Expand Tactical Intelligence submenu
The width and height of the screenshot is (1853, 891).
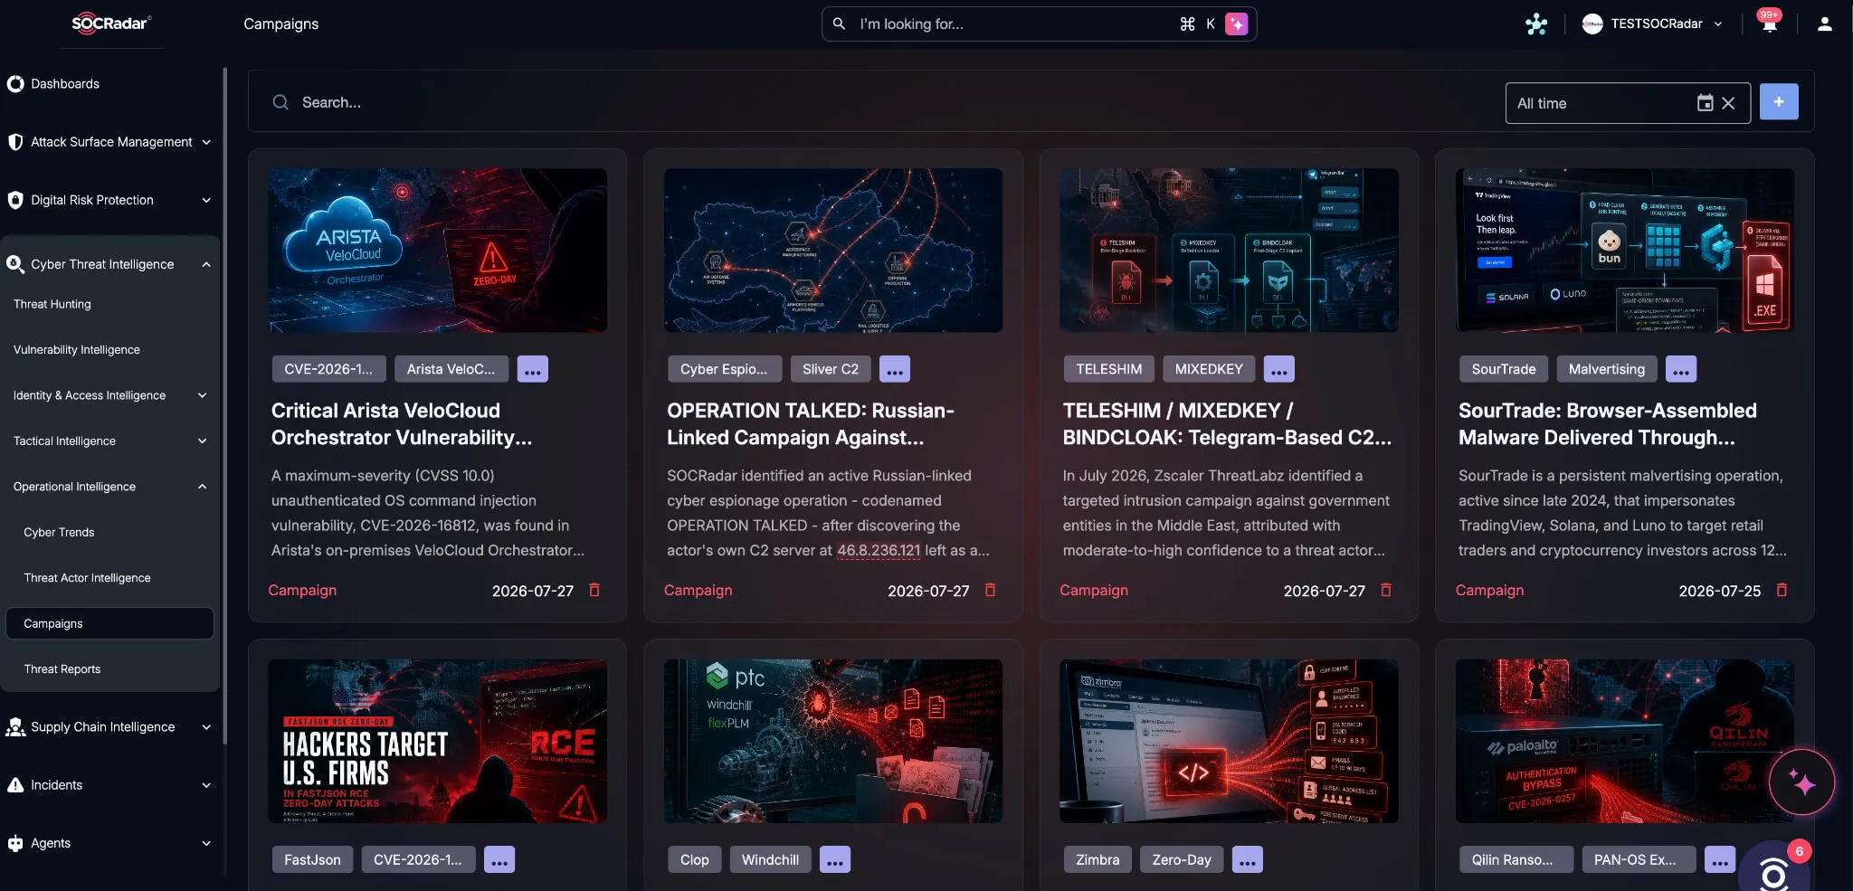(x=203, y=441)
